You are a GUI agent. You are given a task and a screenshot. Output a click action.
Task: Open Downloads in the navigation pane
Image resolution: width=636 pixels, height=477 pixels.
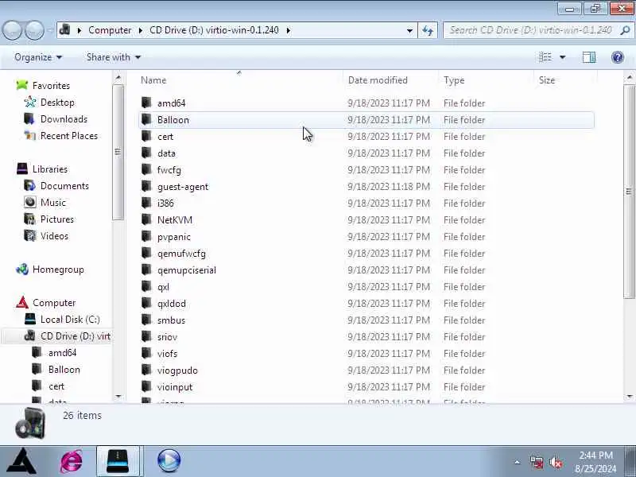(x=64, y=118)
